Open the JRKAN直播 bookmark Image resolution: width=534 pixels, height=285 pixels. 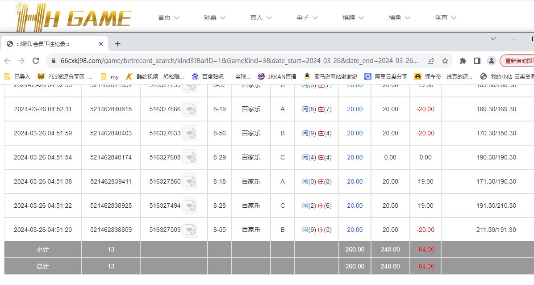277,76
